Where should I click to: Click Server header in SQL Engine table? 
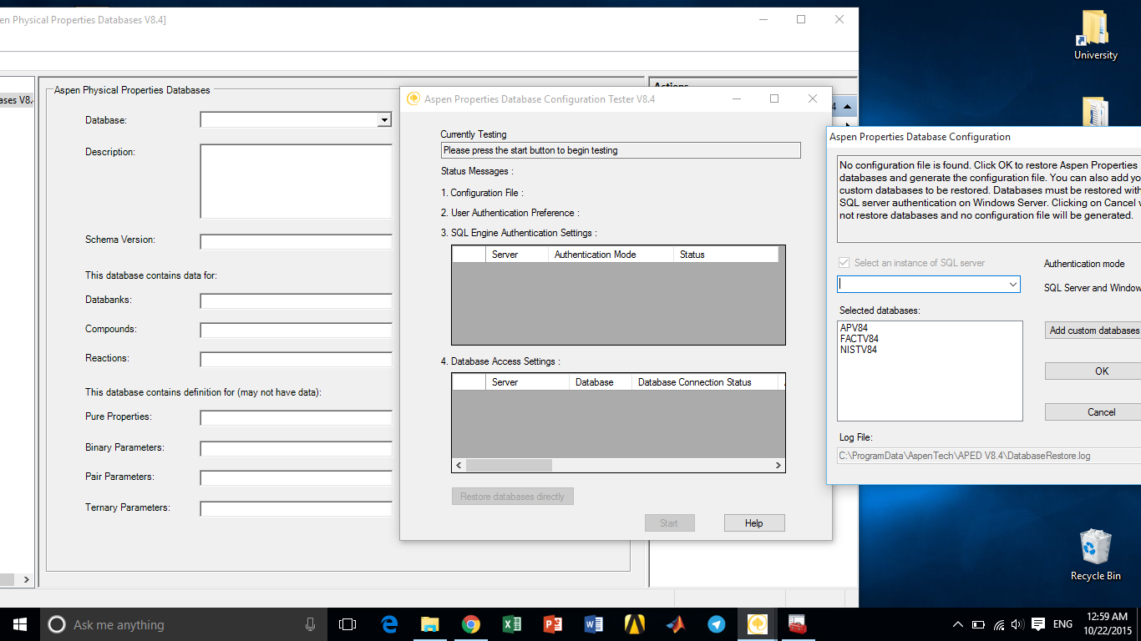(517, 255)
